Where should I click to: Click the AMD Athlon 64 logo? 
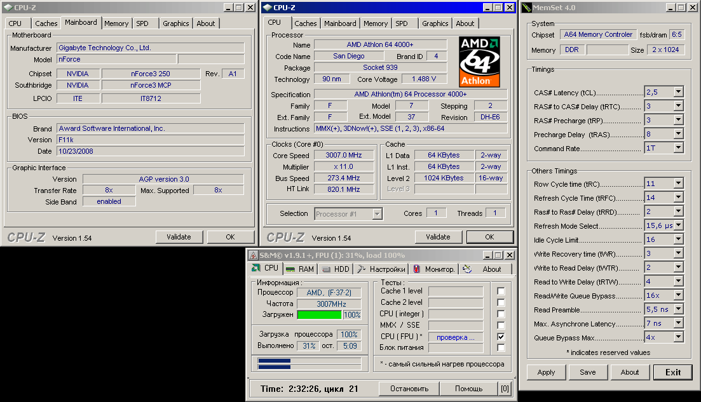479,62
